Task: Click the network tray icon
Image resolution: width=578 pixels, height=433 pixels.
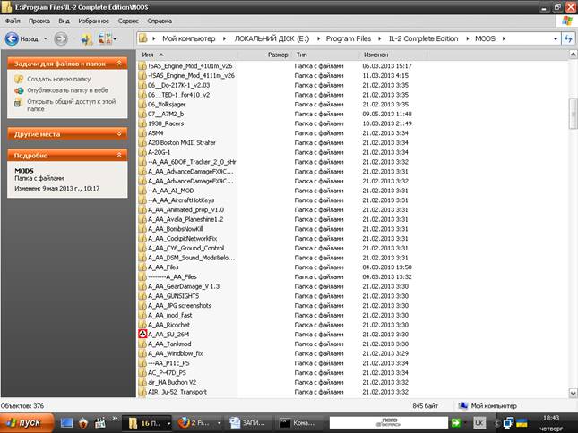Action: pyautogui.click(x=509, y=423)
